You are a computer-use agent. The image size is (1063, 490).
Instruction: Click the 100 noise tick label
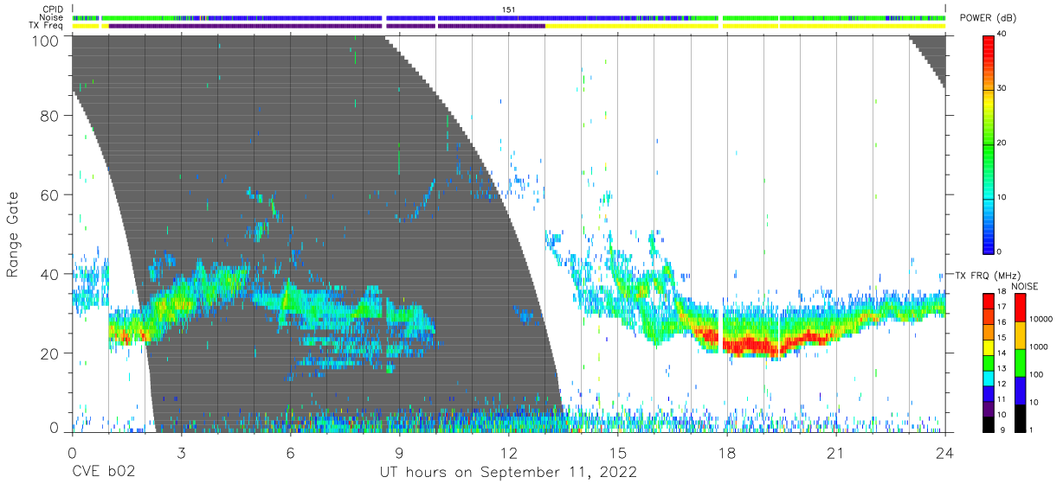1038,374
